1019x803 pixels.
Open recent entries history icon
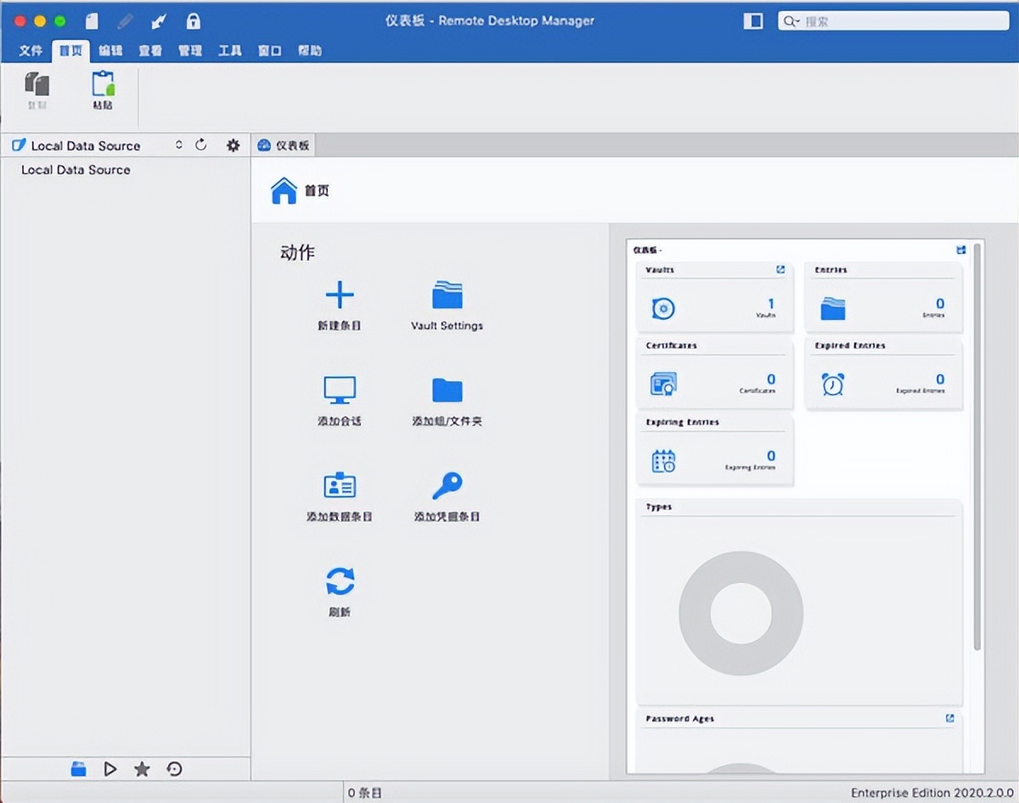click(x=174, y=769)
